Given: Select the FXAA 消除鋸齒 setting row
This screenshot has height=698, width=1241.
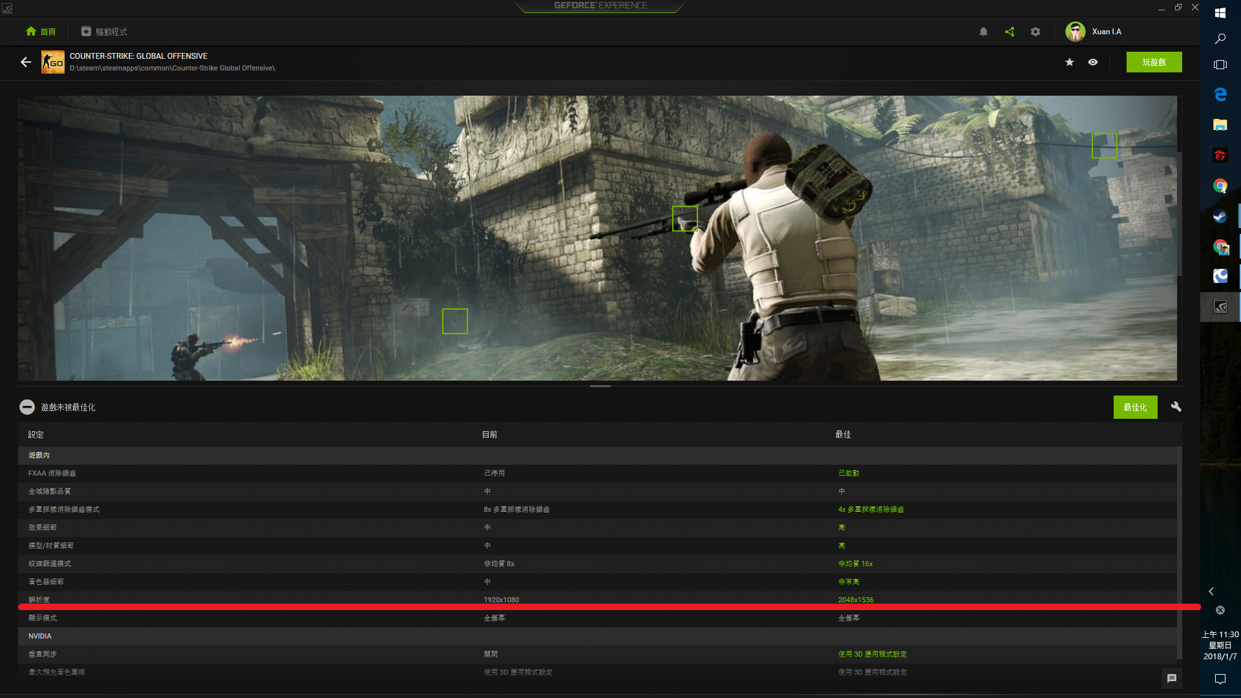Looking at the screenshot, I should point(597,473).
